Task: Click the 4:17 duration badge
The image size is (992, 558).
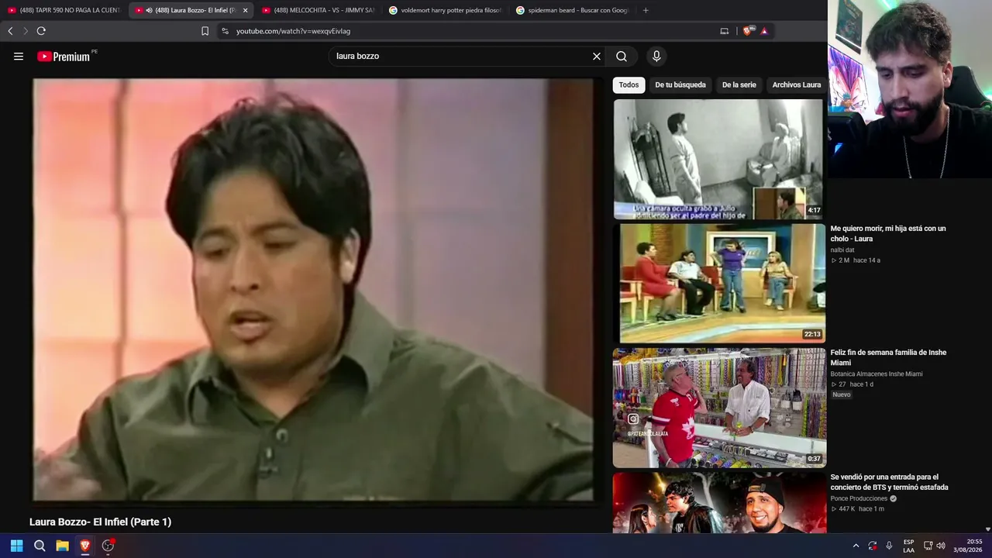Action: (814, 210)
